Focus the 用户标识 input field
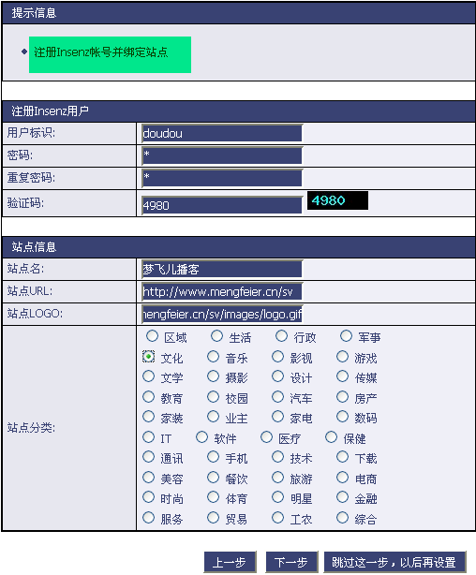 click(222, 133)
